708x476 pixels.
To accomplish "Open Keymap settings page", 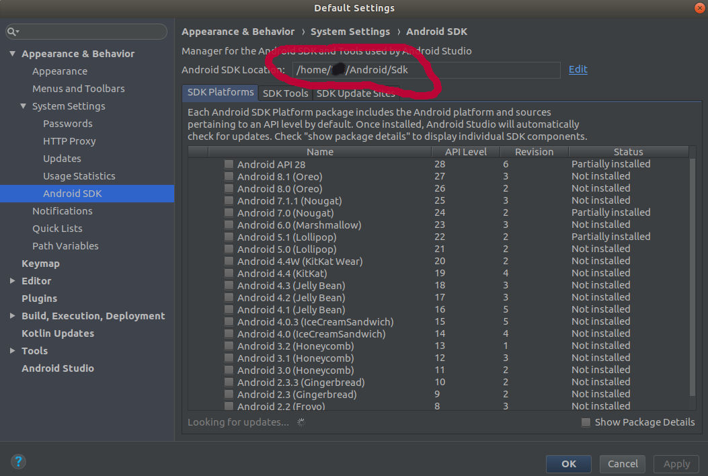I will pos(40,264).
